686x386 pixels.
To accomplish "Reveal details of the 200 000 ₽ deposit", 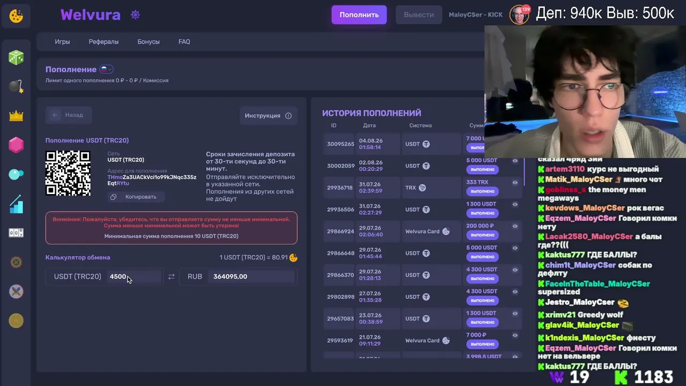I will 515,226.
